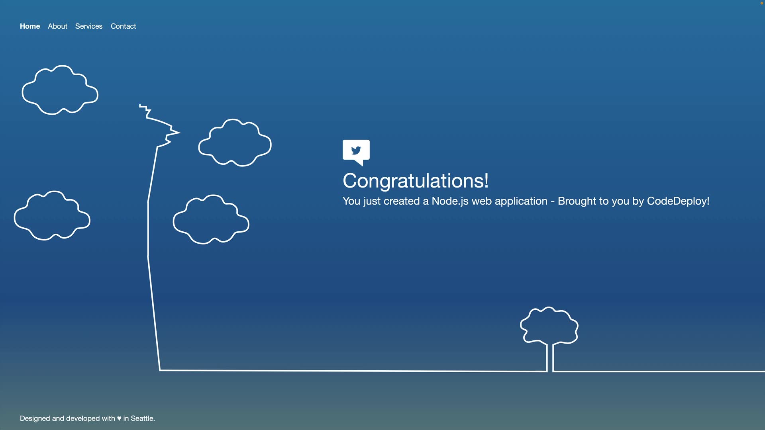This screenshot has width=765, height=430.
Task: Click the cloud beside the Space Needle top
Action: coord(235,143)
